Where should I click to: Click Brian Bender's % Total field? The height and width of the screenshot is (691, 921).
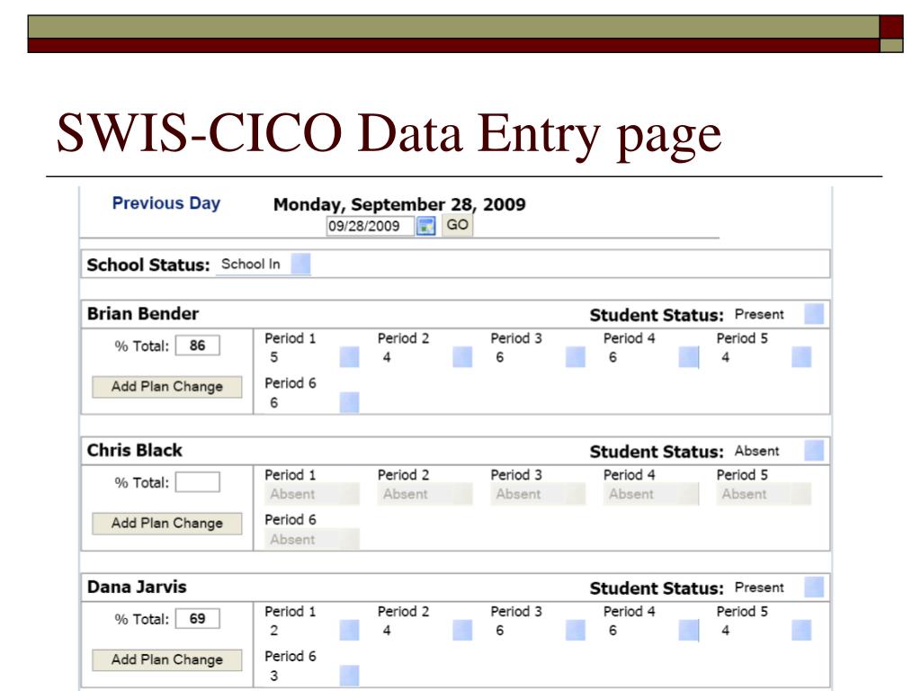197,345
